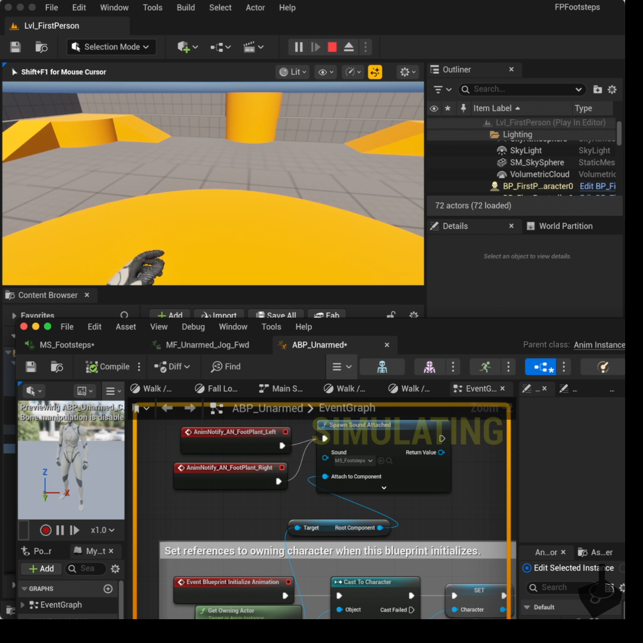Open Diff dropdown in blueprint toolbar
This screenshot has width=643, height=643.
pos(172,367)
